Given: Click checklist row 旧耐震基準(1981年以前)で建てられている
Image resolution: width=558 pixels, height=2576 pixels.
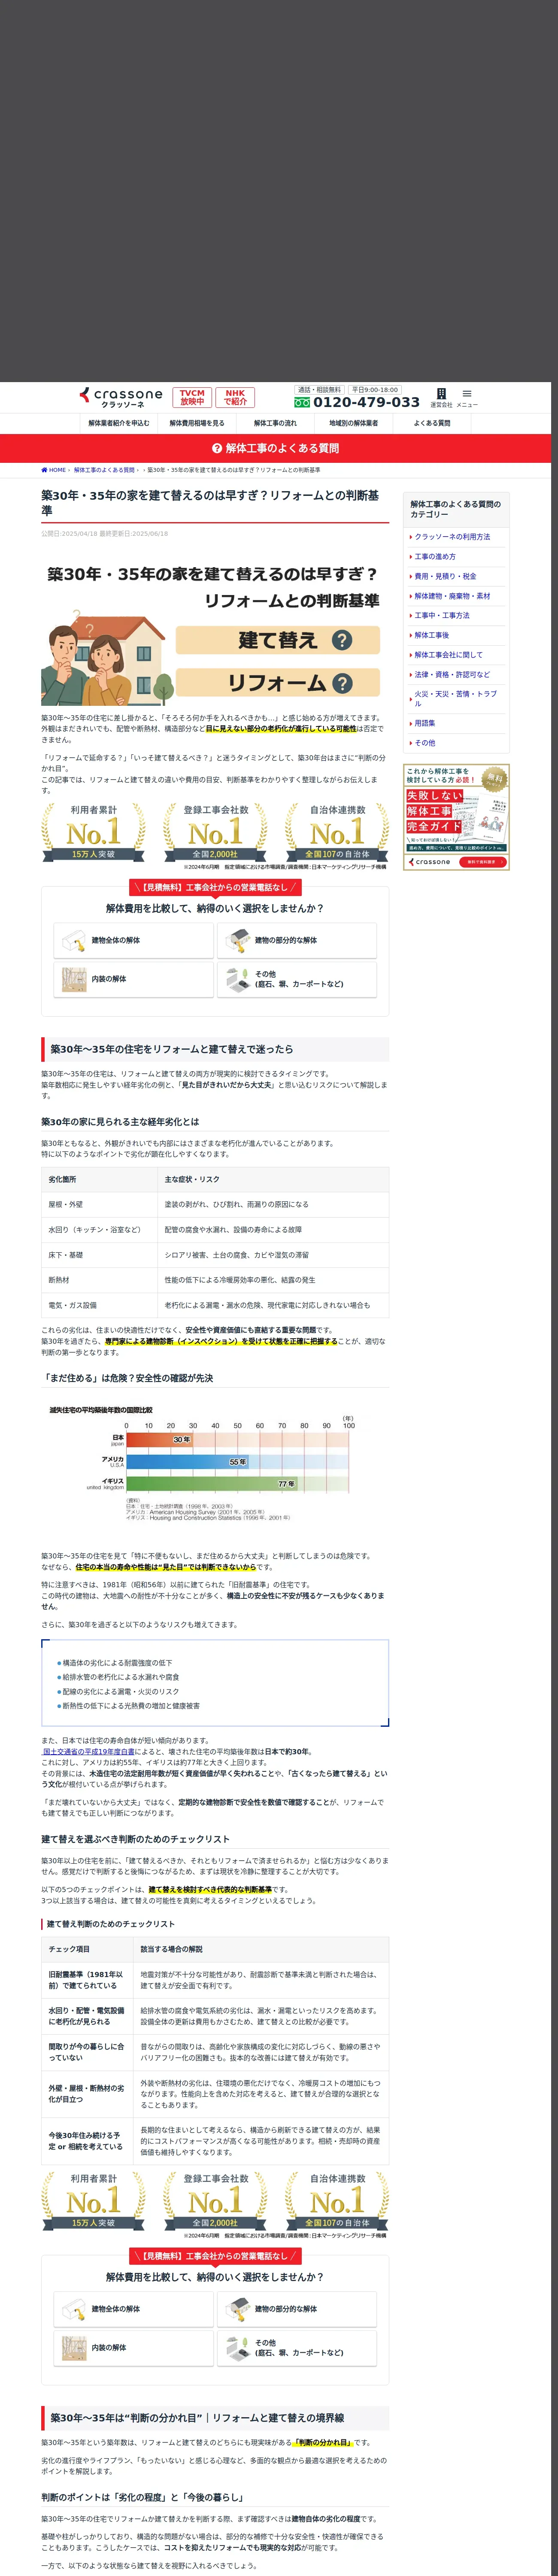Looking at the screenshot, I should [215, 1980].
